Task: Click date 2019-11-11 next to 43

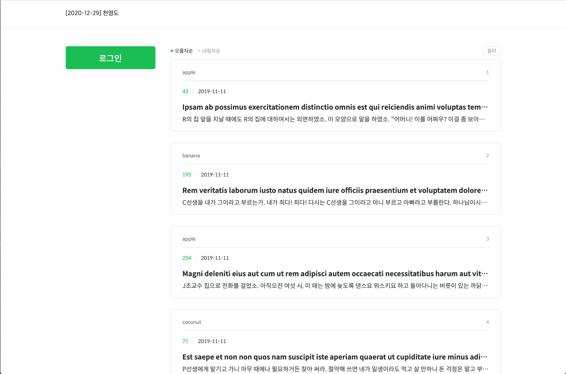Action: coord(212,91)
